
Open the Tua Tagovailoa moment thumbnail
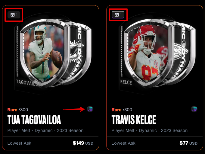point(53,54)
